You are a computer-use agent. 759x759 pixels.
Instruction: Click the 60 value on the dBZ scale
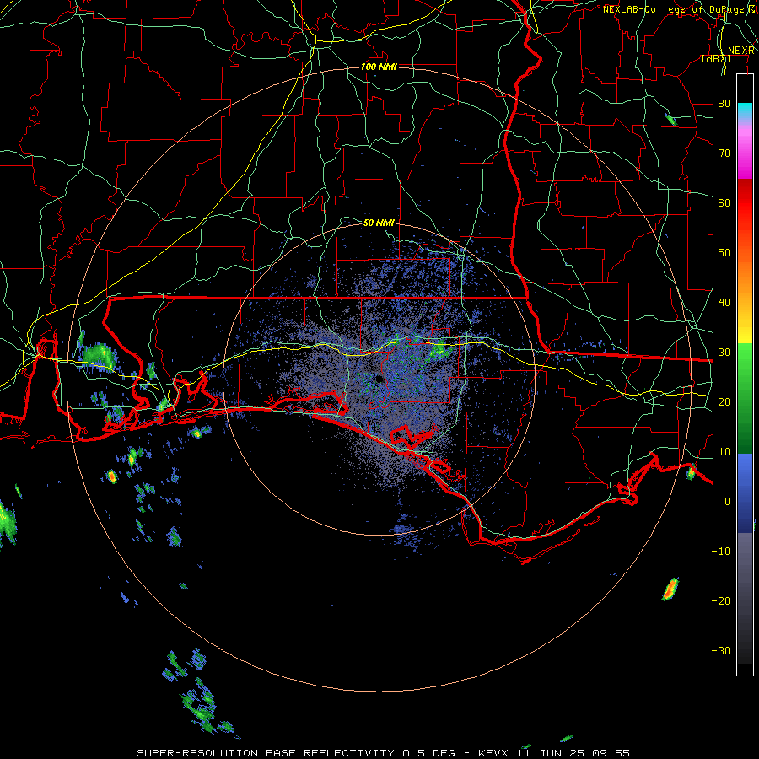tap(724, 202)
